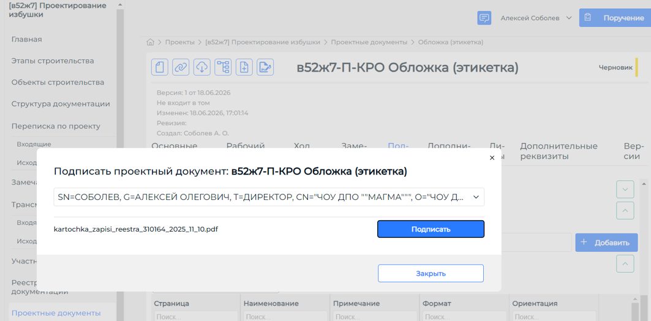Click the text Создал: Соболев А. О.
Image resolution: width=651 pixels, height=321 pixels.
[x=193, y=133]
